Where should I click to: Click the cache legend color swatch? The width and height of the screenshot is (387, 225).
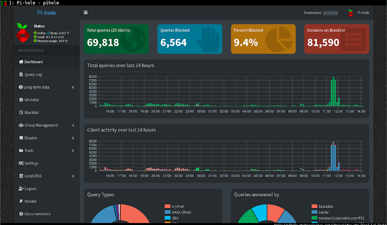click(x=314, y=212)
